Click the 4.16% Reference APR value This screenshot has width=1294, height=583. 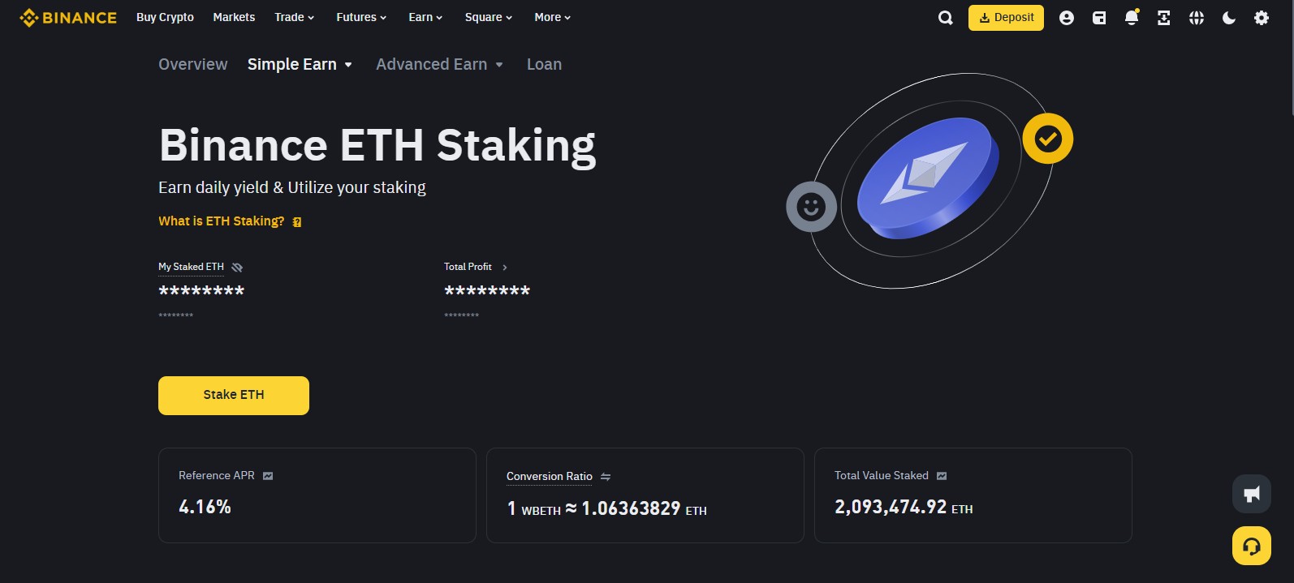205,507
